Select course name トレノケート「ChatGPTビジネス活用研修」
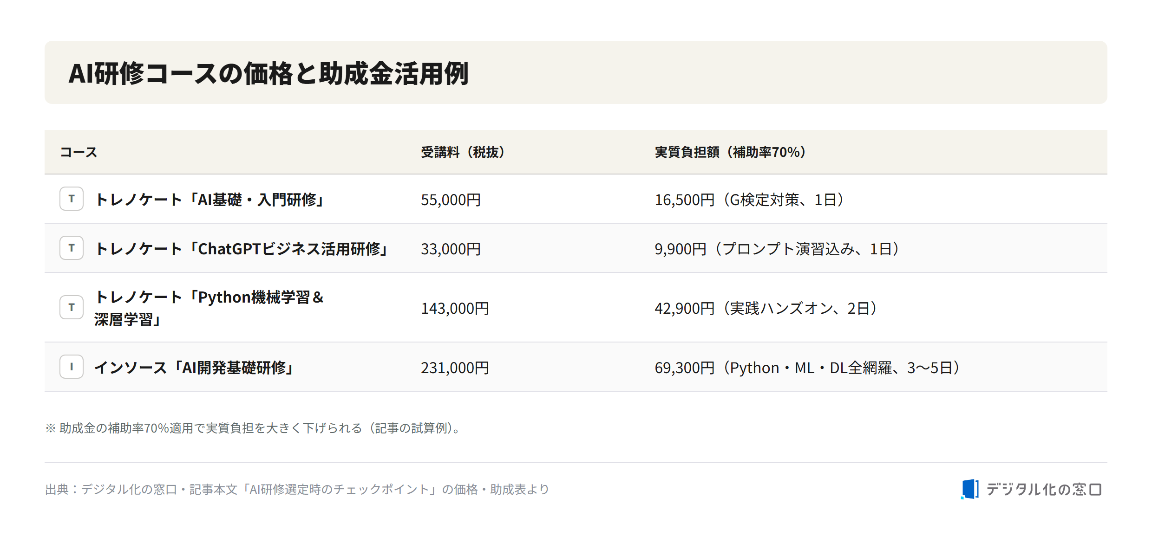 point(241,249)
